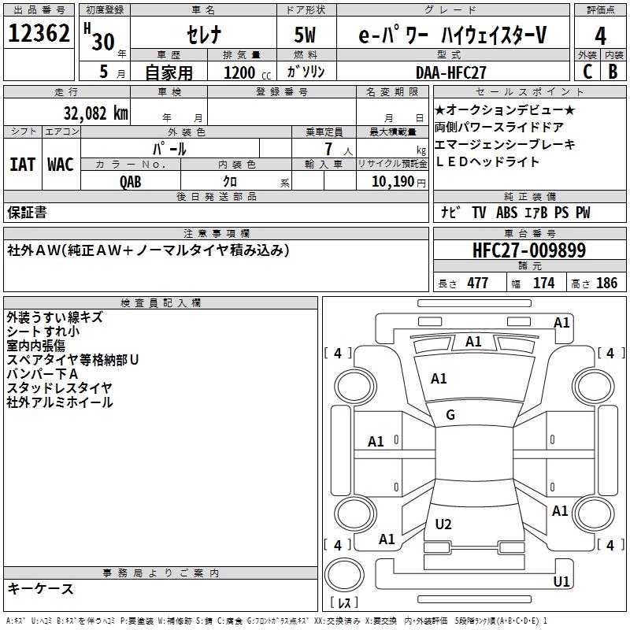Select the model code DAA-HFC27
630x630 pixels.
click(451, 72)
